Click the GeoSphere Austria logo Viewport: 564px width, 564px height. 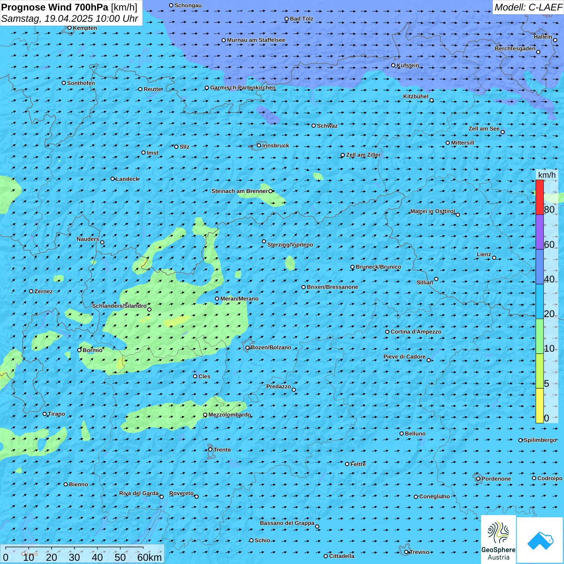click(498, 540)
